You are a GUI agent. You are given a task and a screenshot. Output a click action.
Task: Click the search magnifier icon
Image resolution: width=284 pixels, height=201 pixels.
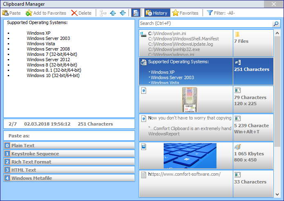coord(276,24)
